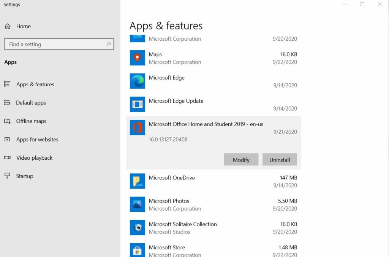Select the Microsoft OneDrive list entry
The image size is (389, 257).
[213, 181]
